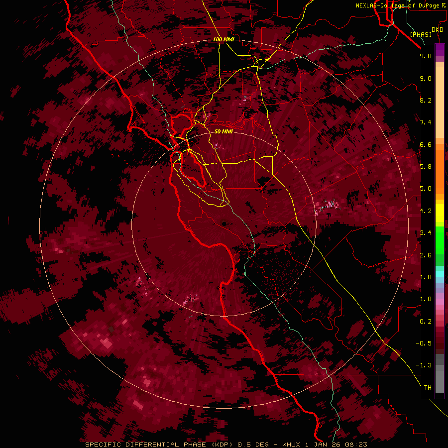Click the 08:23 timestamp

tap(357, 445)
